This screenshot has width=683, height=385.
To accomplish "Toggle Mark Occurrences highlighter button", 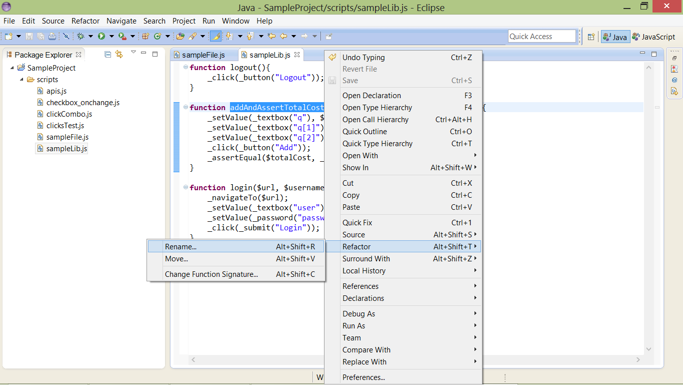I will (215, 36).
